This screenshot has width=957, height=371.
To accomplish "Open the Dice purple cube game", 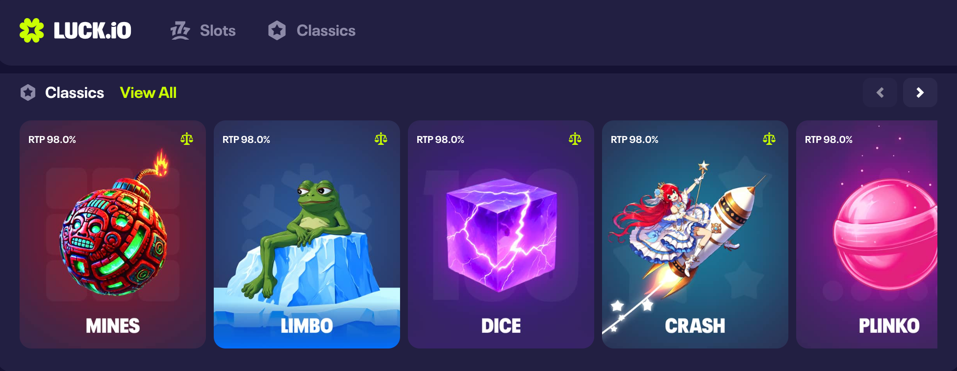I will 501,234.
